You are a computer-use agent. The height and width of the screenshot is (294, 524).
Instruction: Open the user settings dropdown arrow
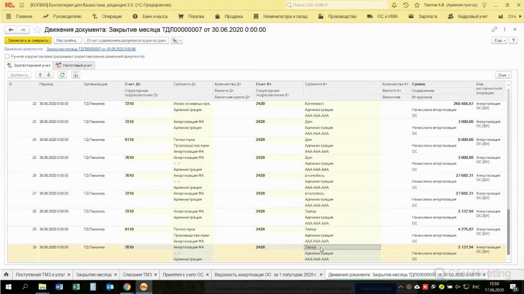coord(484,5)
